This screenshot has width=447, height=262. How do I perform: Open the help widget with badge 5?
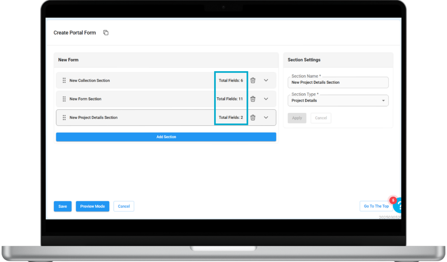pyautogui.click(x=398, y=205)
